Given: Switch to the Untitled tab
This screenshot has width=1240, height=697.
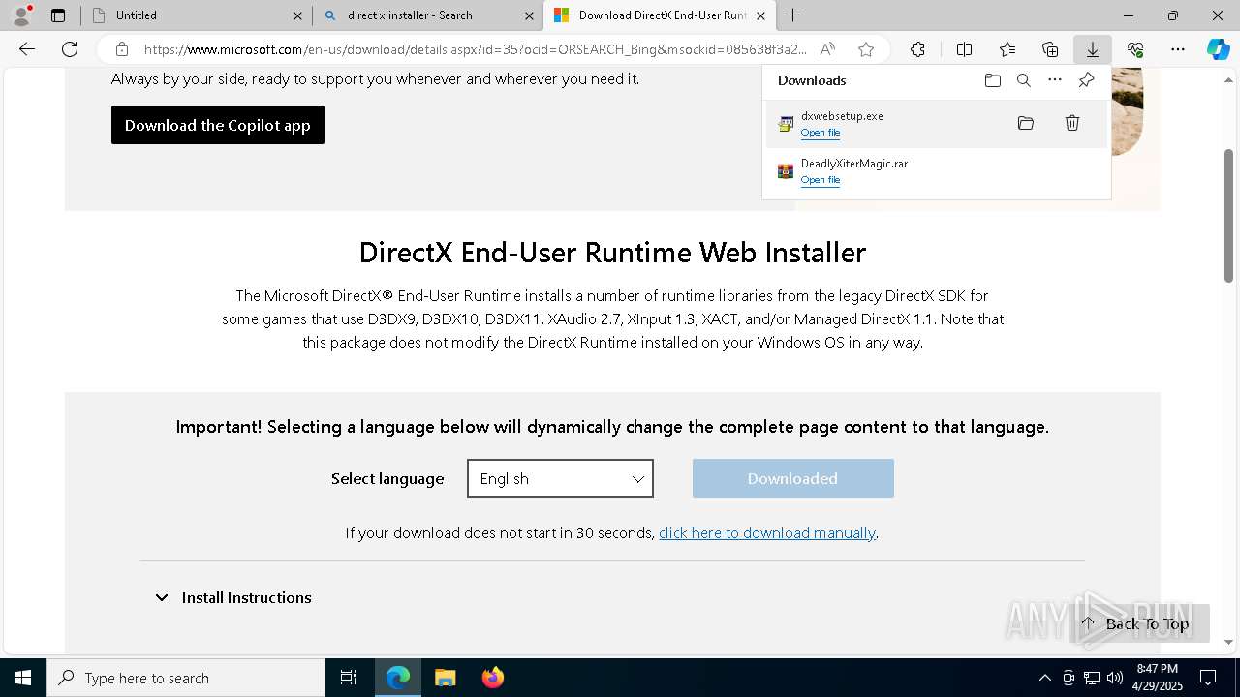Looking at the screenshot, I should point(197,15).
